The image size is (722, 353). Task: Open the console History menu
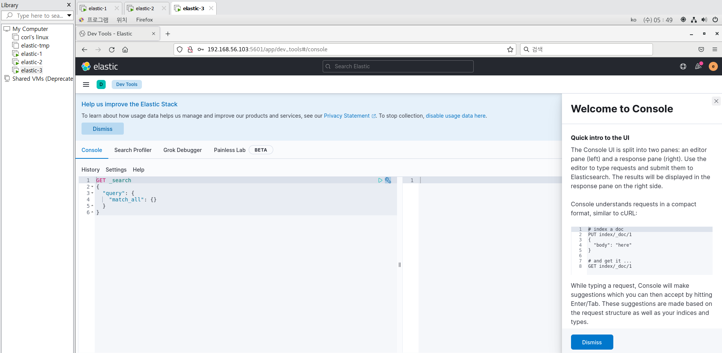(91, 170)
